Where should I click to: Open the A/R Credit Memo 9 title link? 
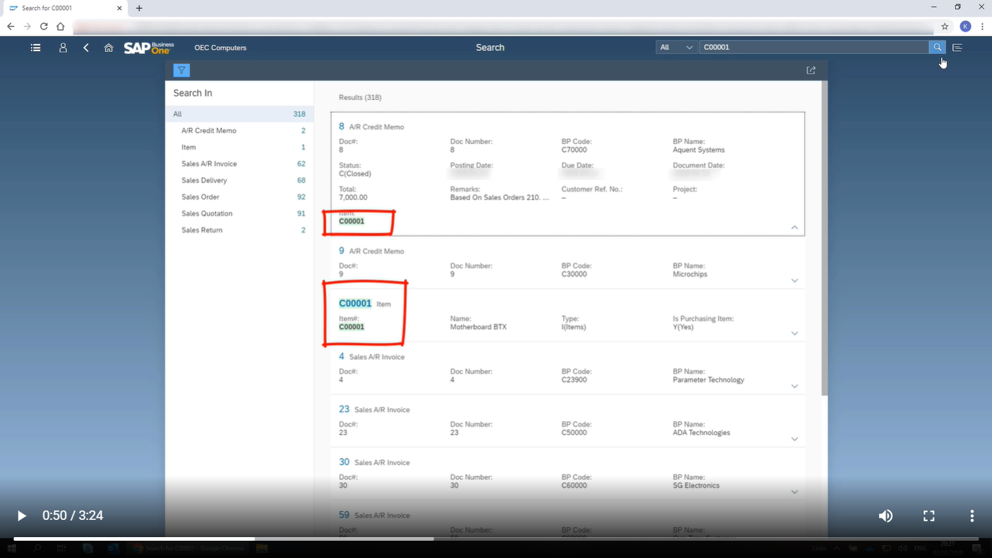341,251
